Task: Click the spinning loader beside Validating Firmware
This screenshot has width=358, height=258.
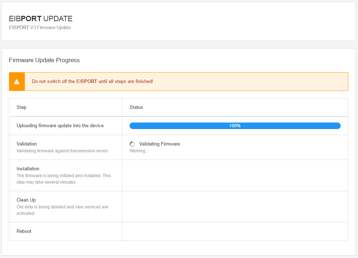Action: 132,144
